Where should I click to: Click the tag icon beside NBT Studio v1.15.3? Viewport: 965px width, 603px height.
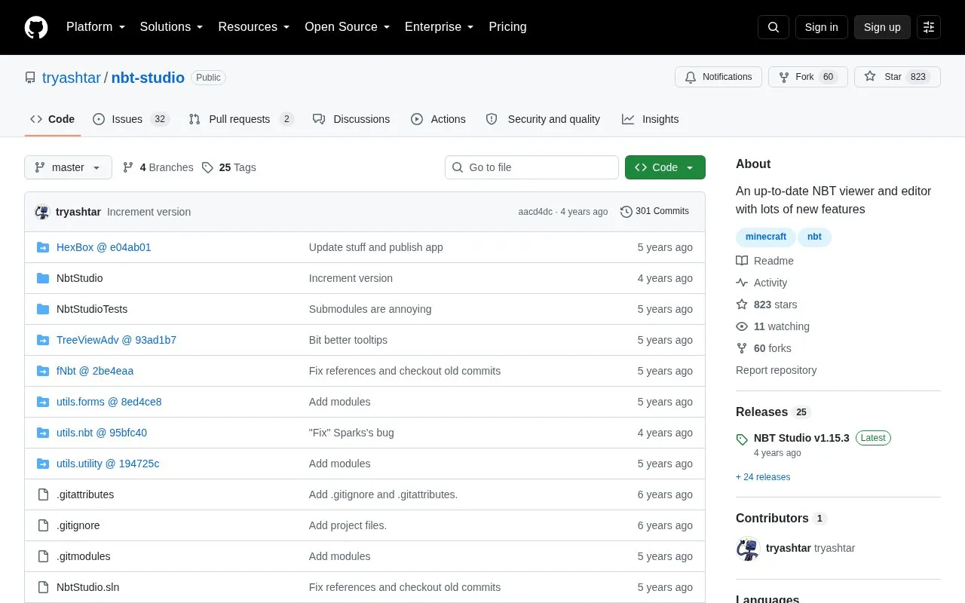tap(742, 439)
